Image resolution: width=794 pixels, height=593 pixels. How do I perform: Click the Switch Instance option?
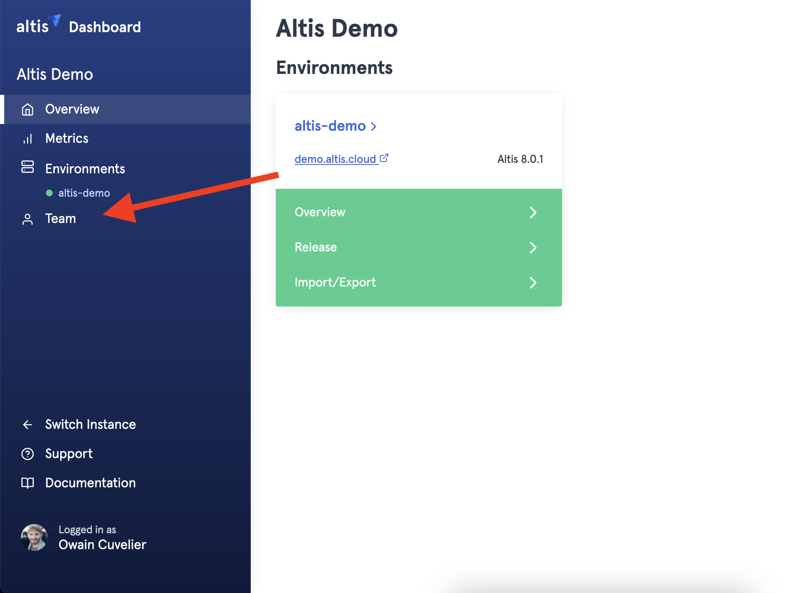[90, 424]
